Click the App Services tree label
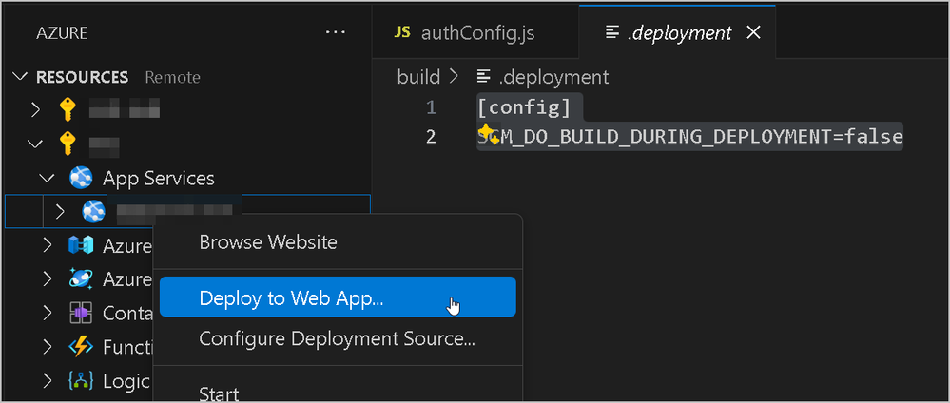This screenshot has height=403, width=950. click(x=159, y=178)
